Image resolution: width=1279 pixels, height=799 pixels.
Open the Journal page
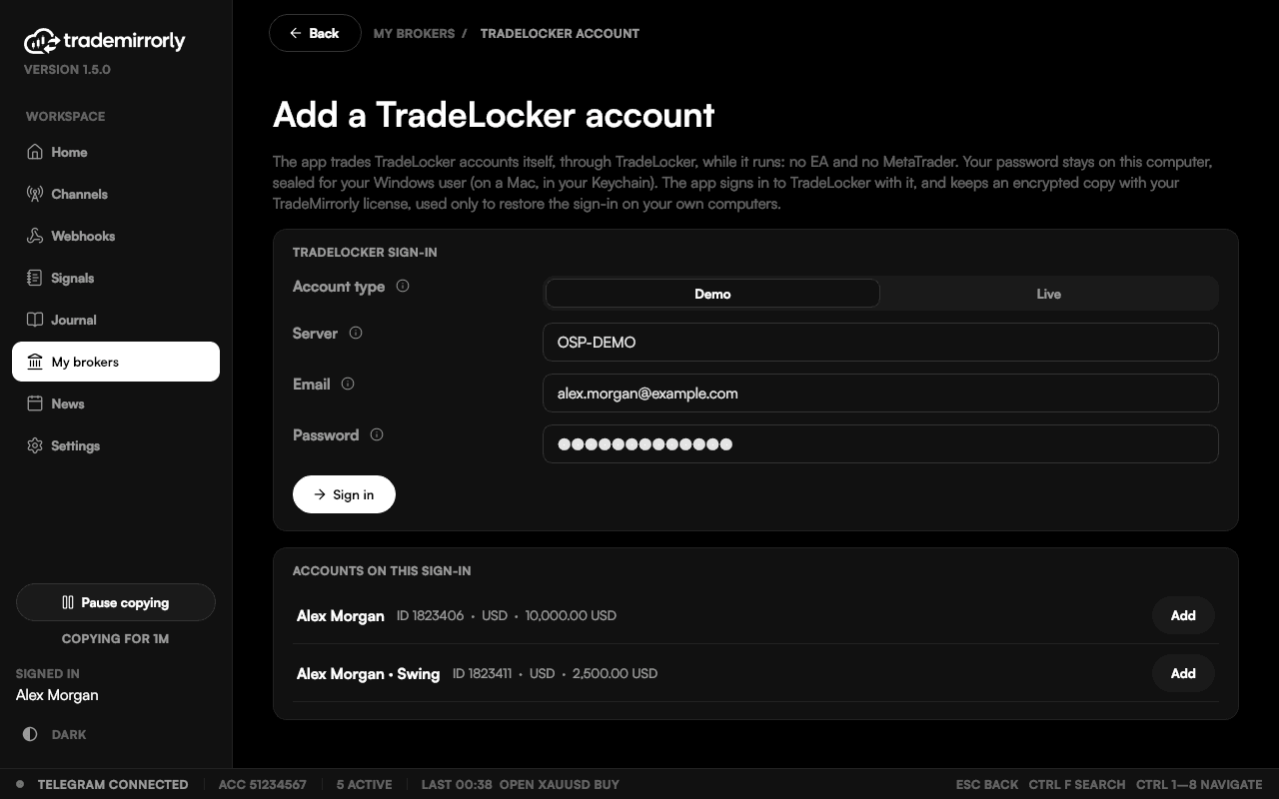(x=116, y=320)
